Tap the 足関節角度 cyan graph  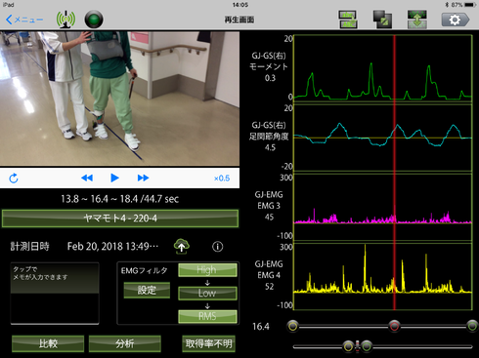coord(383,138)
